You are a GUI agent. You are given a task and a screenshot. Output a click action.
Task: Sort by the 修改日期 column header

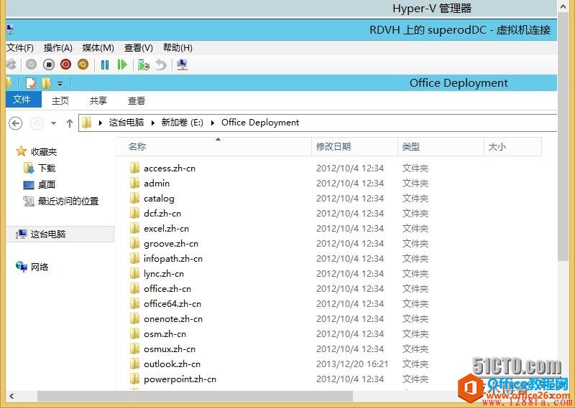click(354, 147)
